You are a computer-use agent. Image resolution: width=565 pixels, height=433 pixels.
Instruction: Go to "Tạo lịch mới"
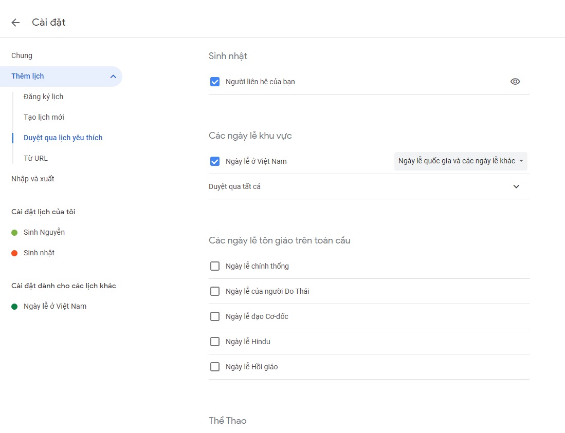pos(44,117)
